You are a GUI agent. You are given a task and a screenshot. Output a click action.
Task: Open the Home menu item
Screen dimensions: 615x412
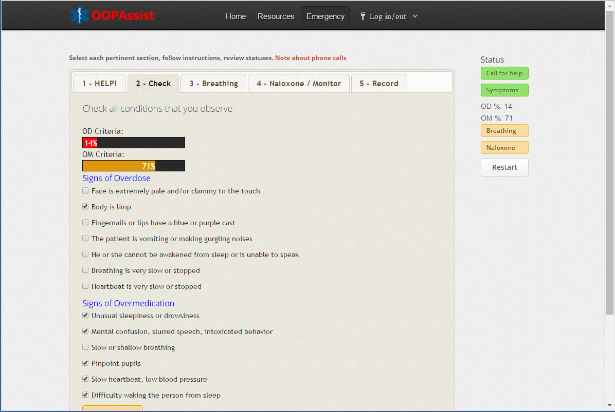236,16
